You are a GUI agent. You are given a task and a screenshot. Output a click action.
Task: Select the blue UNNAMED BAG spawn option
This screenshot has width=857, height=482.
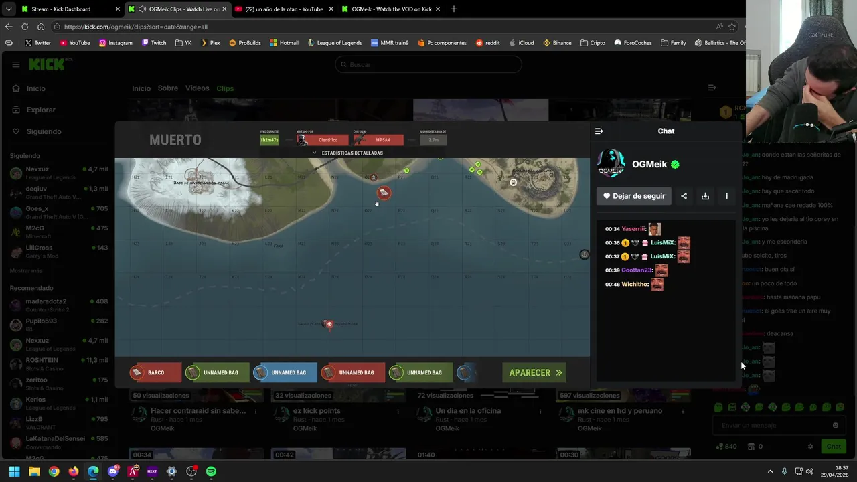pyautogui.click(x=285, y=373)
